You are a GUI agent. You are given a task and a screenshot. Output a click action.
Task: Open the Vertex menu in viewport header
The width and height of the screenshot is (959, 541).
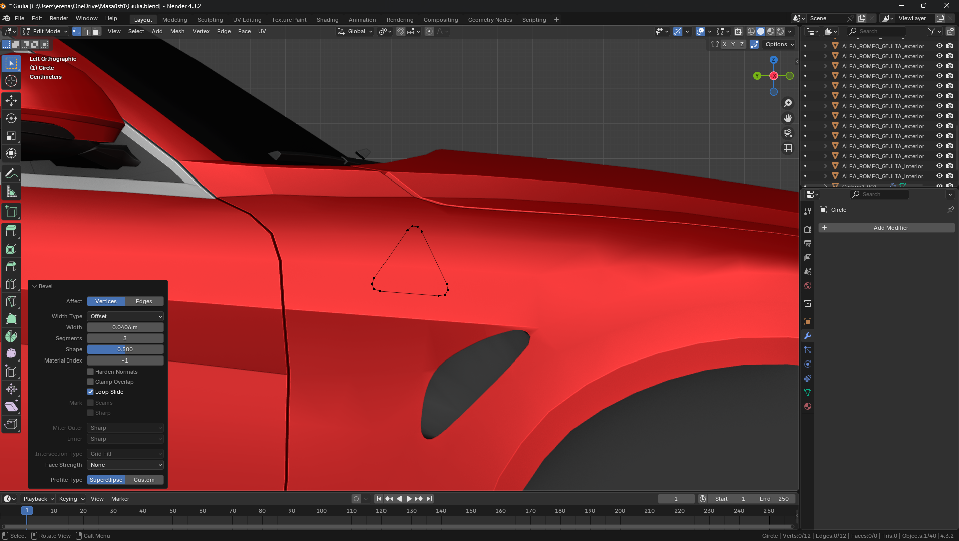[x=201, y=31]
